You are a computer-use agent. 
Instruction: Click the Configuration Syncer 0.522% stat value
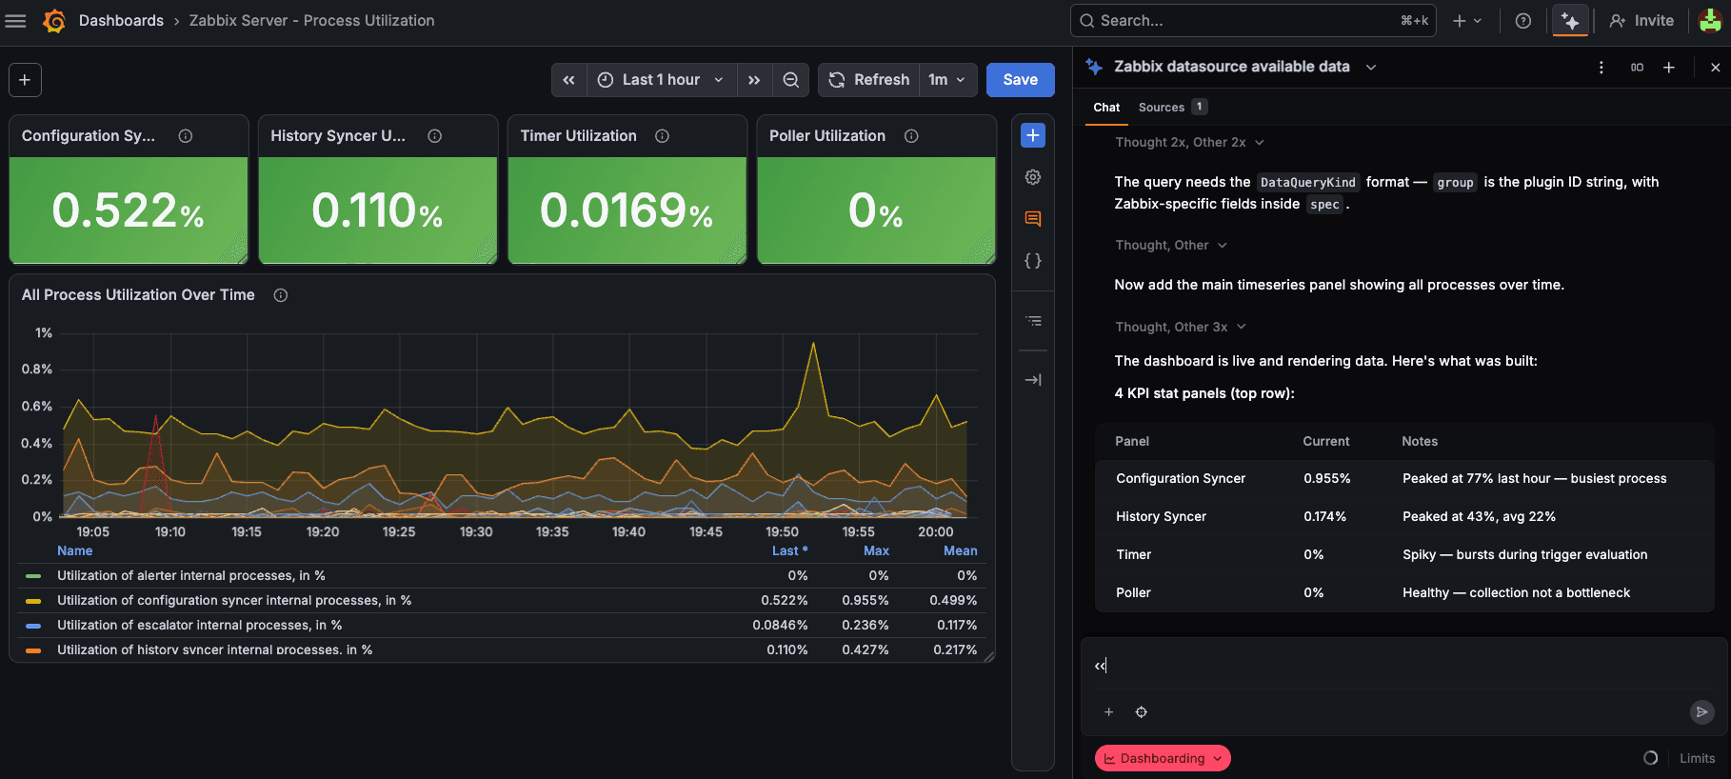(128, 211)
